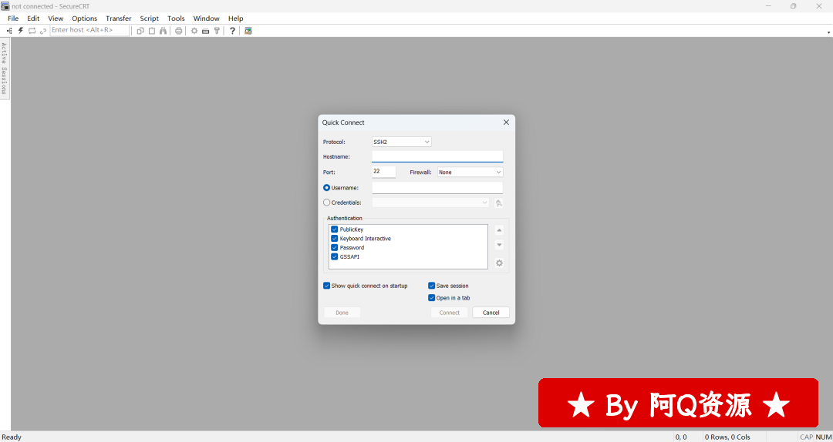833x442 pixels.
Task: Open the Active Sessions side tab
Action: coord(5,69)
